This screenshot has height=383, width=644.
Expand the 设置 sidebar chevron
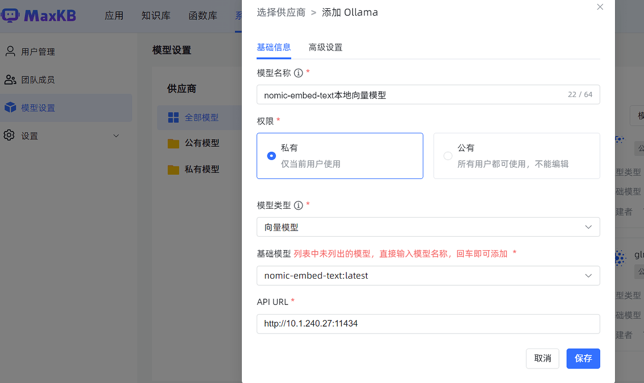[x=116, y=136]
